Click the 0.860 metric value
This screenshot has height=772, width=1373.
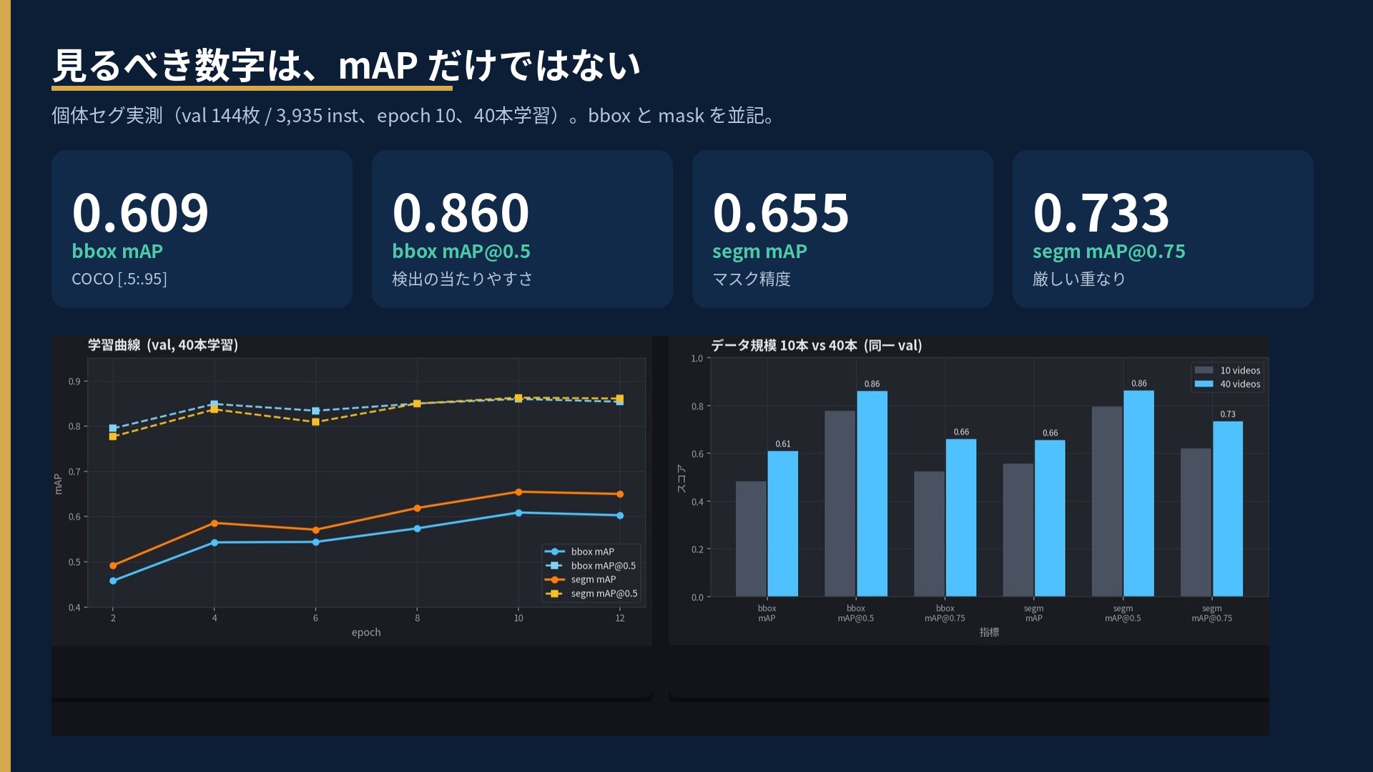[461, 212]
